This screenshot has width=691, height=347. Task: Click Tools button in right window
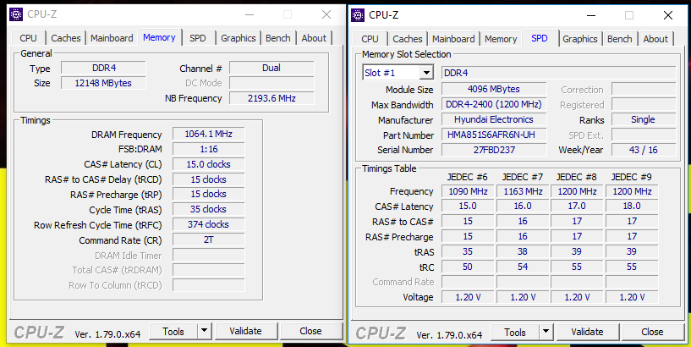click(x=515, y=332)
